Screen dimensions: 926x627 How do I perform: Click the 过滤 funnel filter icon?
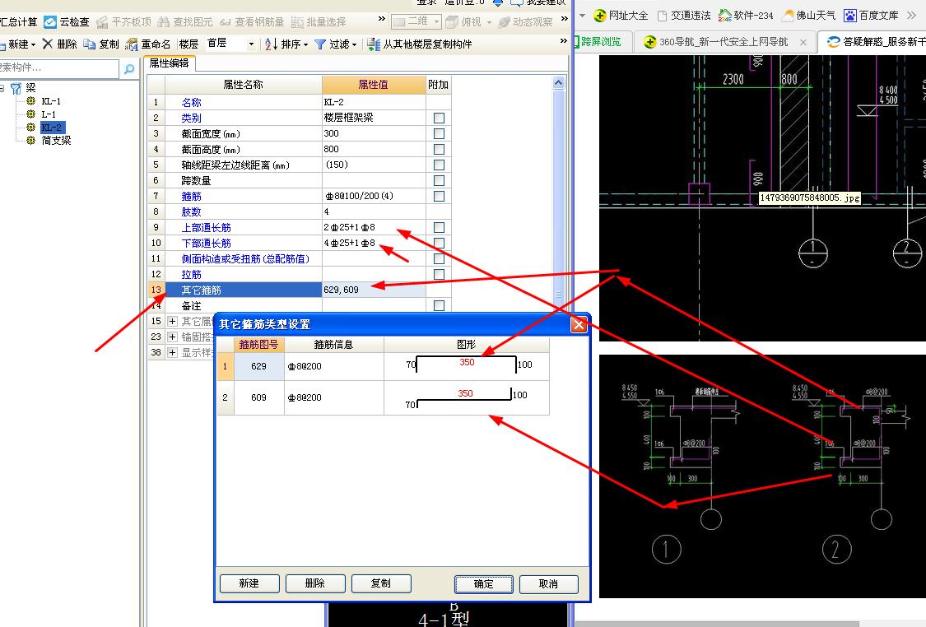tap(320, 44)
